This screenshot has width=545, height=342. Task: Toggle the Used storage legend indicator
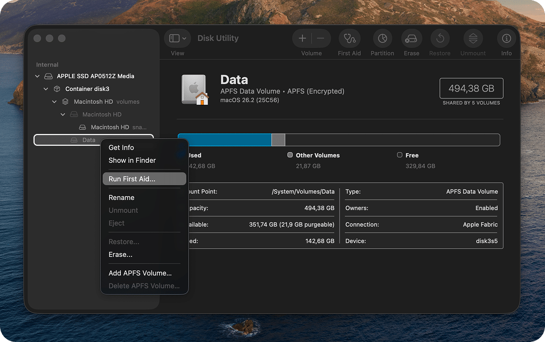[x=184, y=155]
